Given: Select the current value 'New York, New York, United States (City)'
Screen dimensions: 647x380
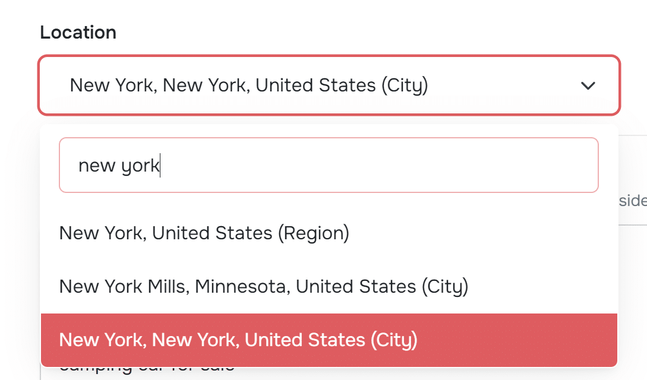Looking at the screenshot, I should (249, 85).
